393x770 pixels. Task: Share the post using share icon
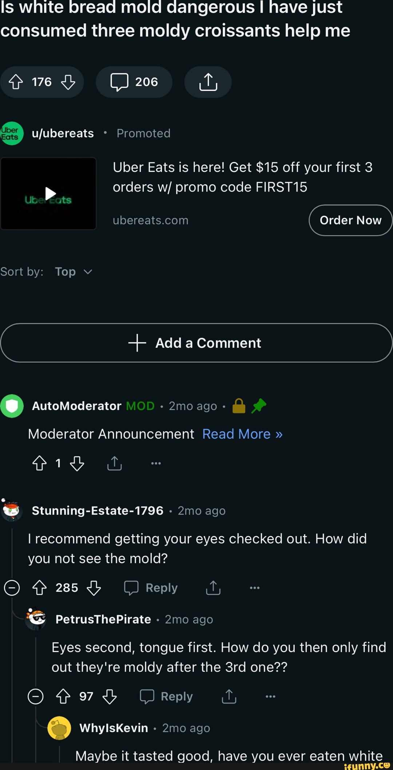tap(208, 82)
